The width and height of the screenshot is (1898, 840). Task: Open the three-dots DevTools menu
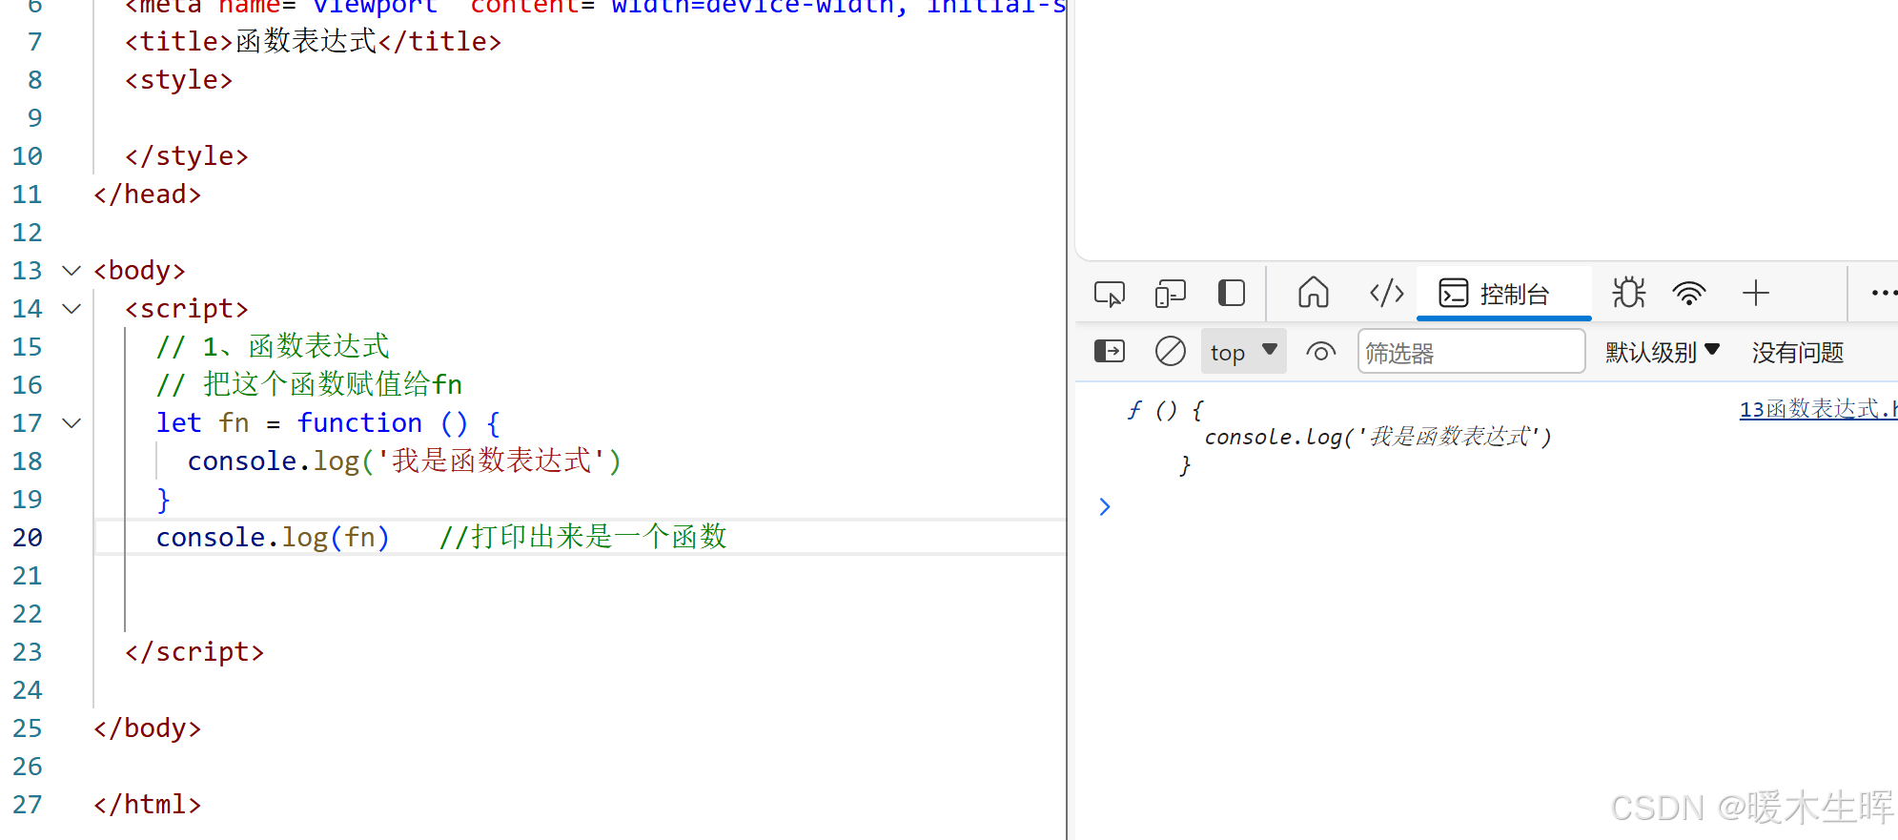click(x=1883, y=293)
